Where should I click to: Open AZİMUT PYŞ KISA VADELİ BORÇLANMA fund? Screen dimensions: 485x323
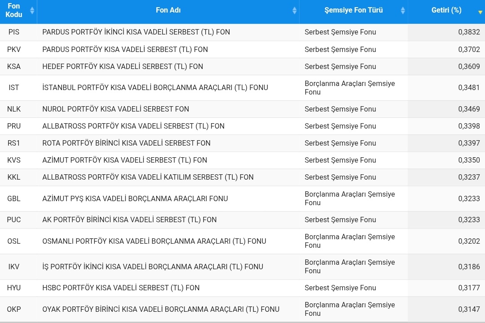(x=135, y=198)
